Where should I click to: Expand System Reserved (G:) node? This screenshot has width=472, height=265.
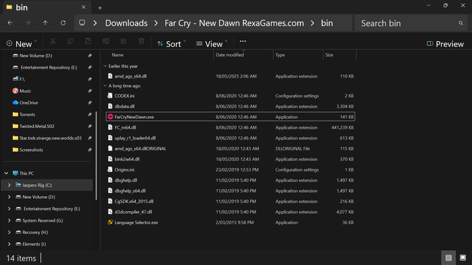click(9, 220)
